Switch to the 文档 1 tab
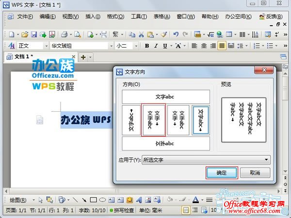This screenshot has width=291, height=218. (x=40, y=57)
